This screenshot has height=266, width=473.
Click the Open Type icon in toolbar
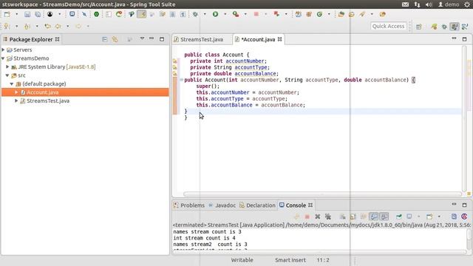point(341,14)
